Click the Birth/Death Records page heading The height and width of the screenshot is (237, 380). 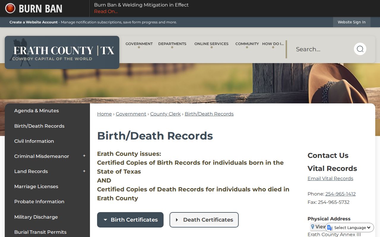point(155,136)
